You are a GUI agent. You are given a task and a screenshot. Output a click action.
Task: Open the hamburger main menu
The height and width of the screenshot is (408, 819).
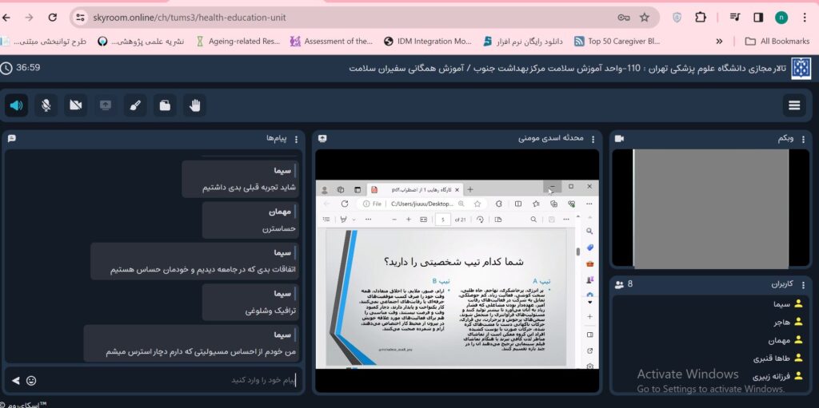(x=794, y=105)
